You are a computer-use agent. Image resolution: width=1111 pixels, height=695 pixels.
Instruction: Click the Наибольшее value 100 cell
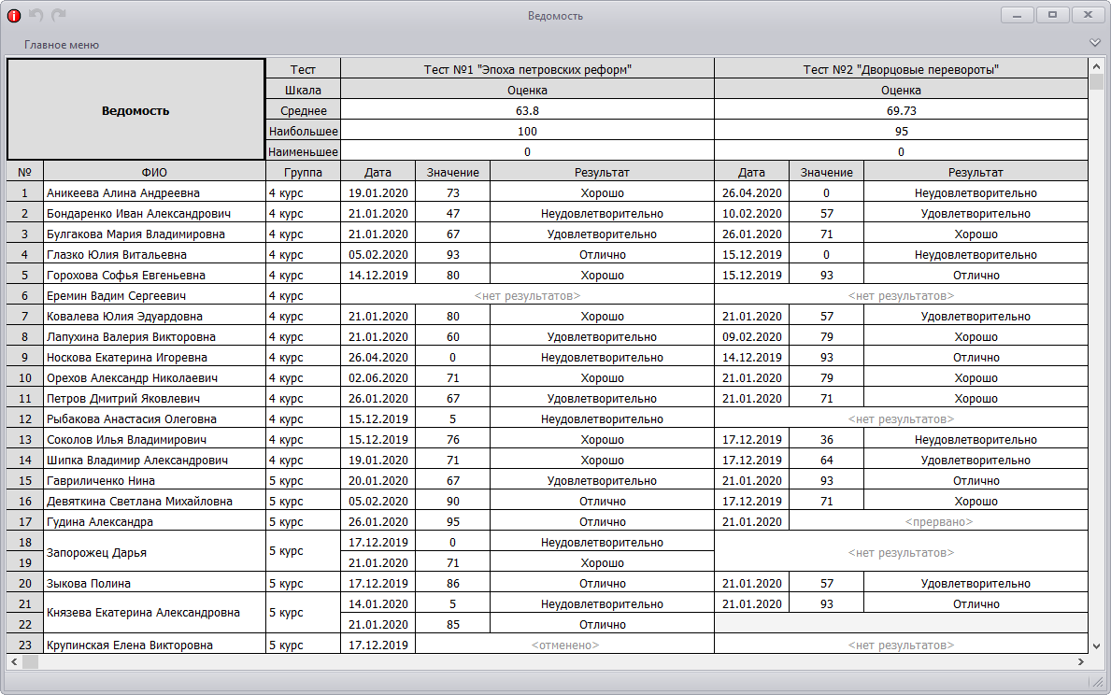point(527,131)
